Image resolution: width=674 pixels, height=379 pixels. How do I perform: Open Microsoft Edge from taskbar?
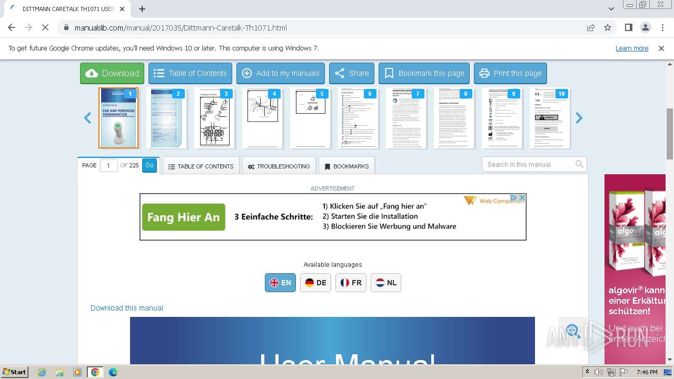(113, 372)
